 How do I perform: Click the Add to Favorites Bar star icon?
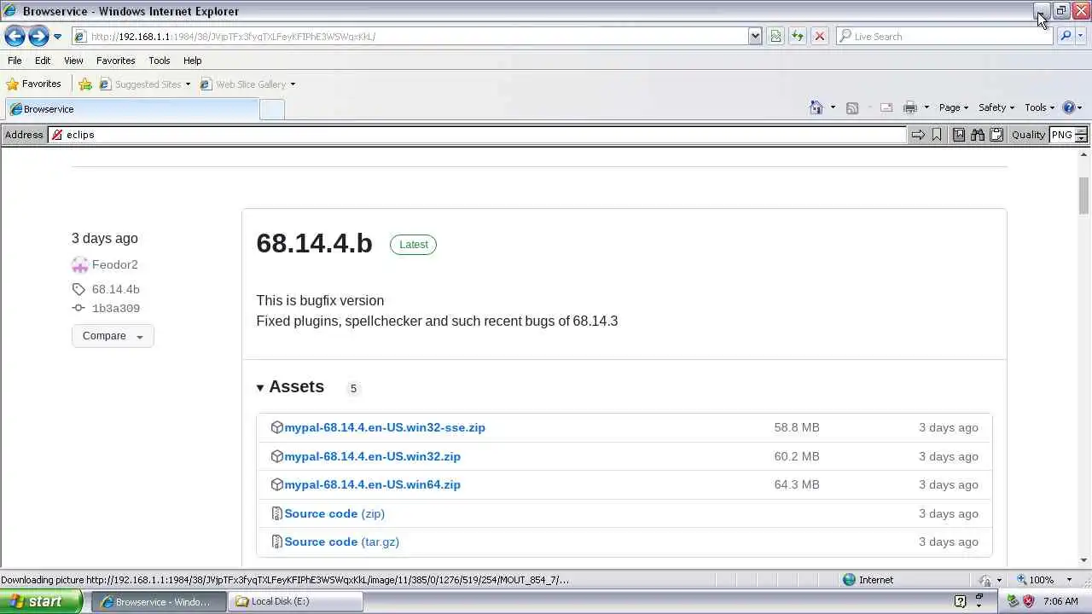(85, 84)
